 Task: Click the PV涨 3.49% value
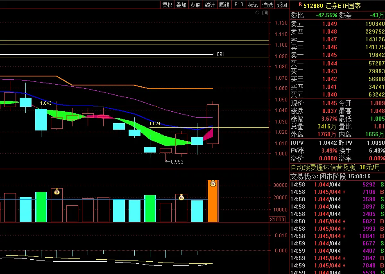click(329, 150)
